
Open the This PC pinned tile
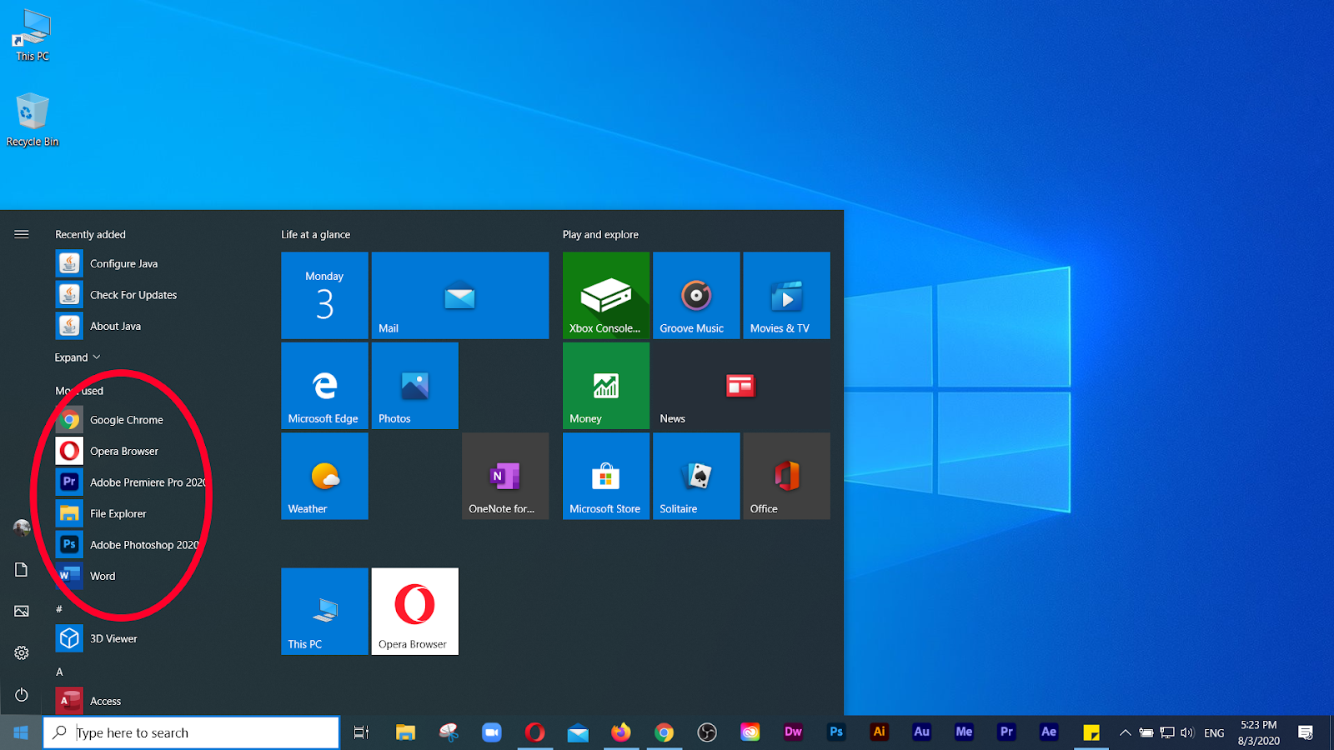pyautogui.click(x=324, y=611)
